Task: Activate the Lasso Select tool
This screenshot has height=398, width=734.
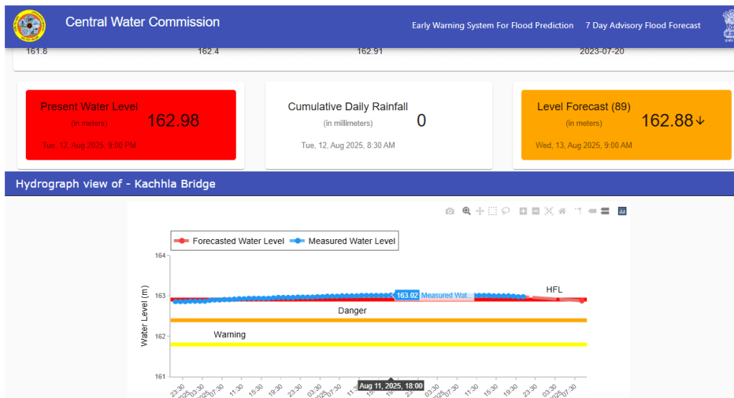Action: [x=505, y=211]
